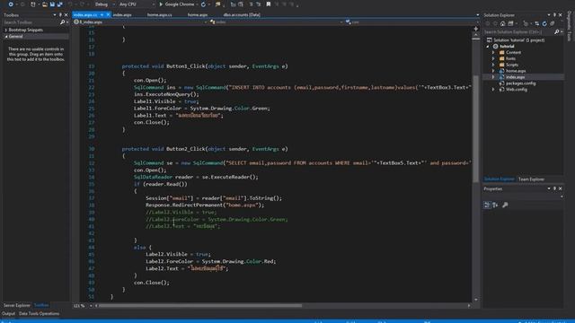Collapse the tutorial project node
575x323 pixels.
(488, 47)
